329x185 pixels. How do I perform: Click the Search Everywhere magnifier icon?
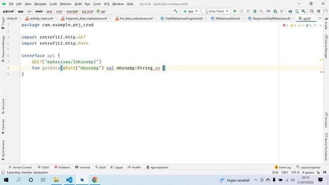(x=312, y=11)
